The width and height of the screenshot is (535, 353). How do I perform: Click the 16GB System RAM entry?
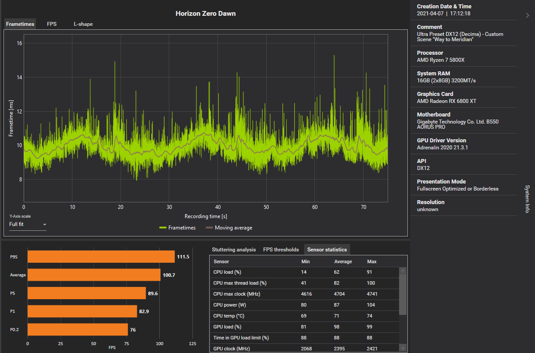coord(446,81)
